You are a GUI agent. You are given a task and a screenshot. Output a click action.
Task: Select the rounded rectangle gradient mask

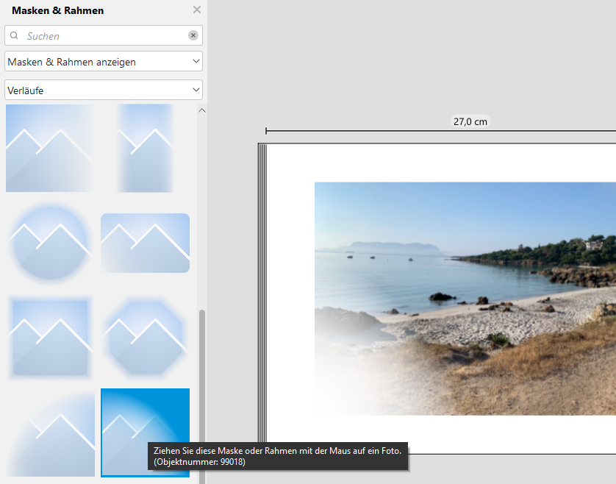pyautogui.click(x=145, y=243)
